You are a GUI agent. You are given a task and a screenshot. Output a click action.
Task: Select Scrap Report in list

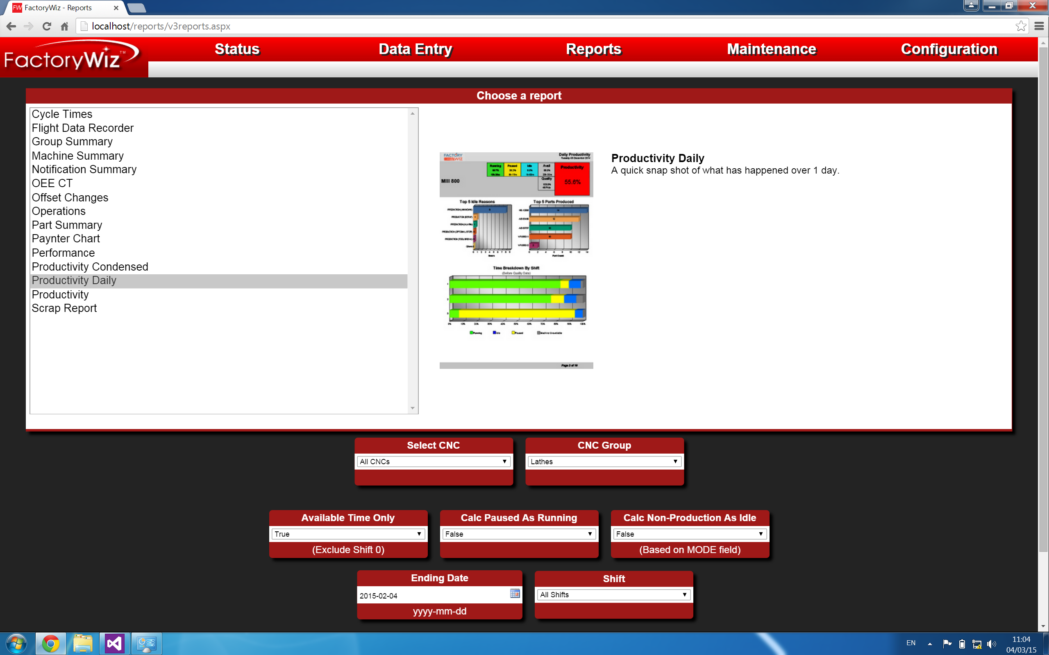[x=218, y=308]
